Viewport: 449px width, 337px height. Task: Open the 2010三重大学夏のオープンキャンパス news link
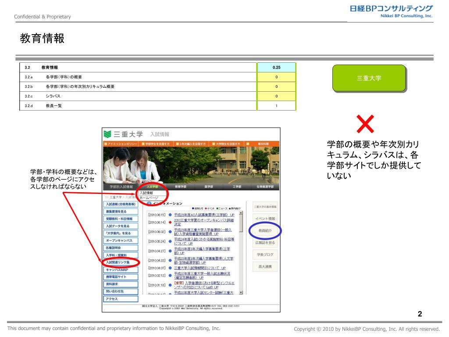204,222
